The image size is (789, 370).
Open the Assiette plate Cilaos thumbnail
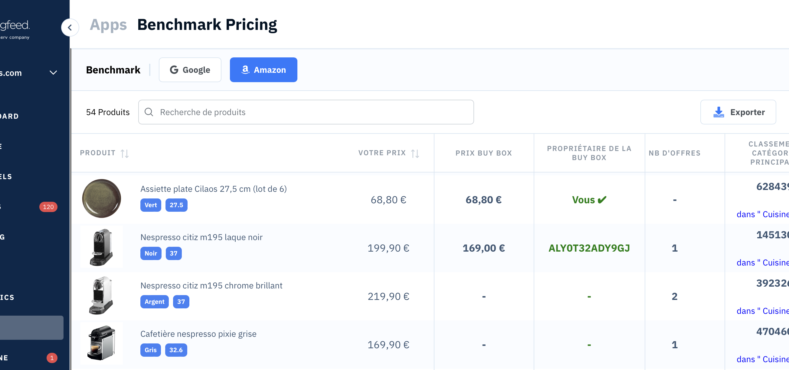tap(102, 198)
